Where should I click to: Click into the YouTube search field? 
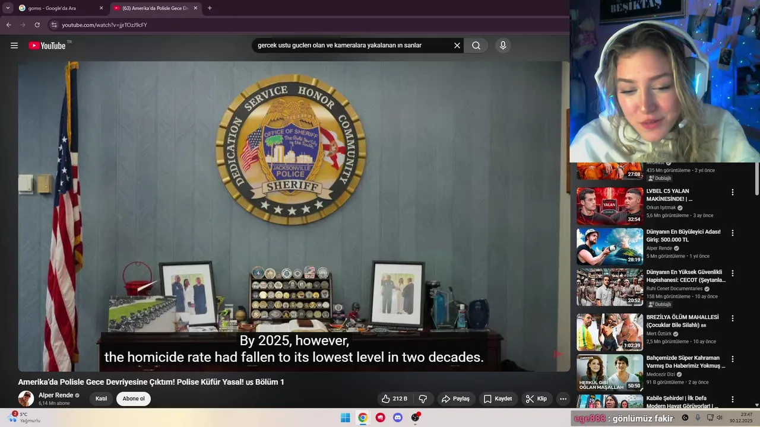pos(353,46)
